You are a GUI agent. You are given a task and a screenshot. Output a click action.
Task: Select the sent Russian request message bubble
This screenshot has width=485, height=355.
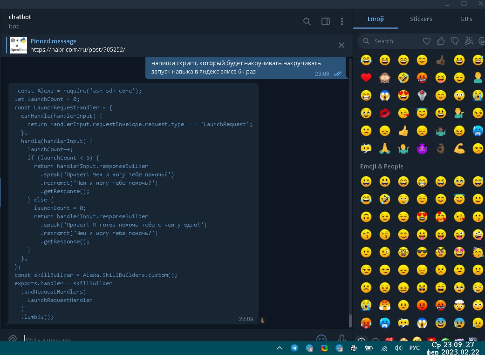246,67
